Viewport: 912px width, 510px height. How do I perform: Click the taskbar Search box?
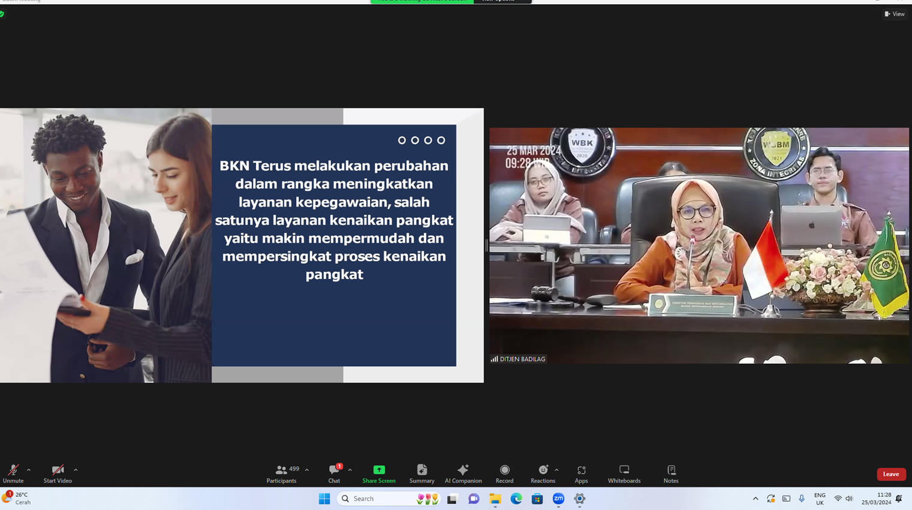[389, 499]
